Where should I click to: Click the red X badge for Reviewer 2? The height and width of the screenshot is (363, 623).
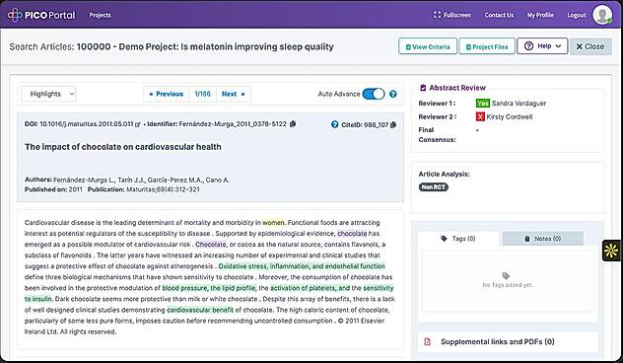(x=480, y=117)
